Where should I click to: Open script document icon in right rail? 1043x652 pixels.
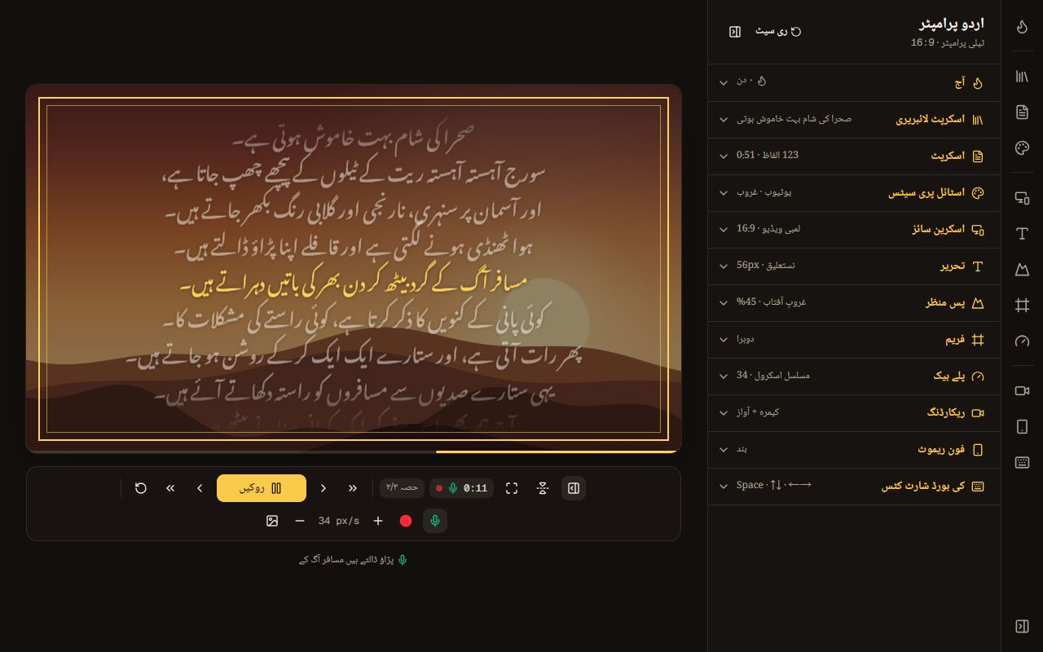click(1022, 112)
